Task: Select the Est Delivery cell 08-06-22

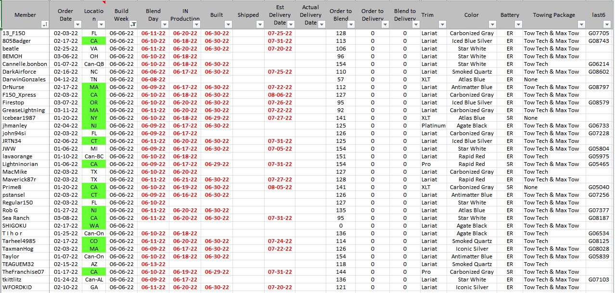Action: [x=280, y=95]
